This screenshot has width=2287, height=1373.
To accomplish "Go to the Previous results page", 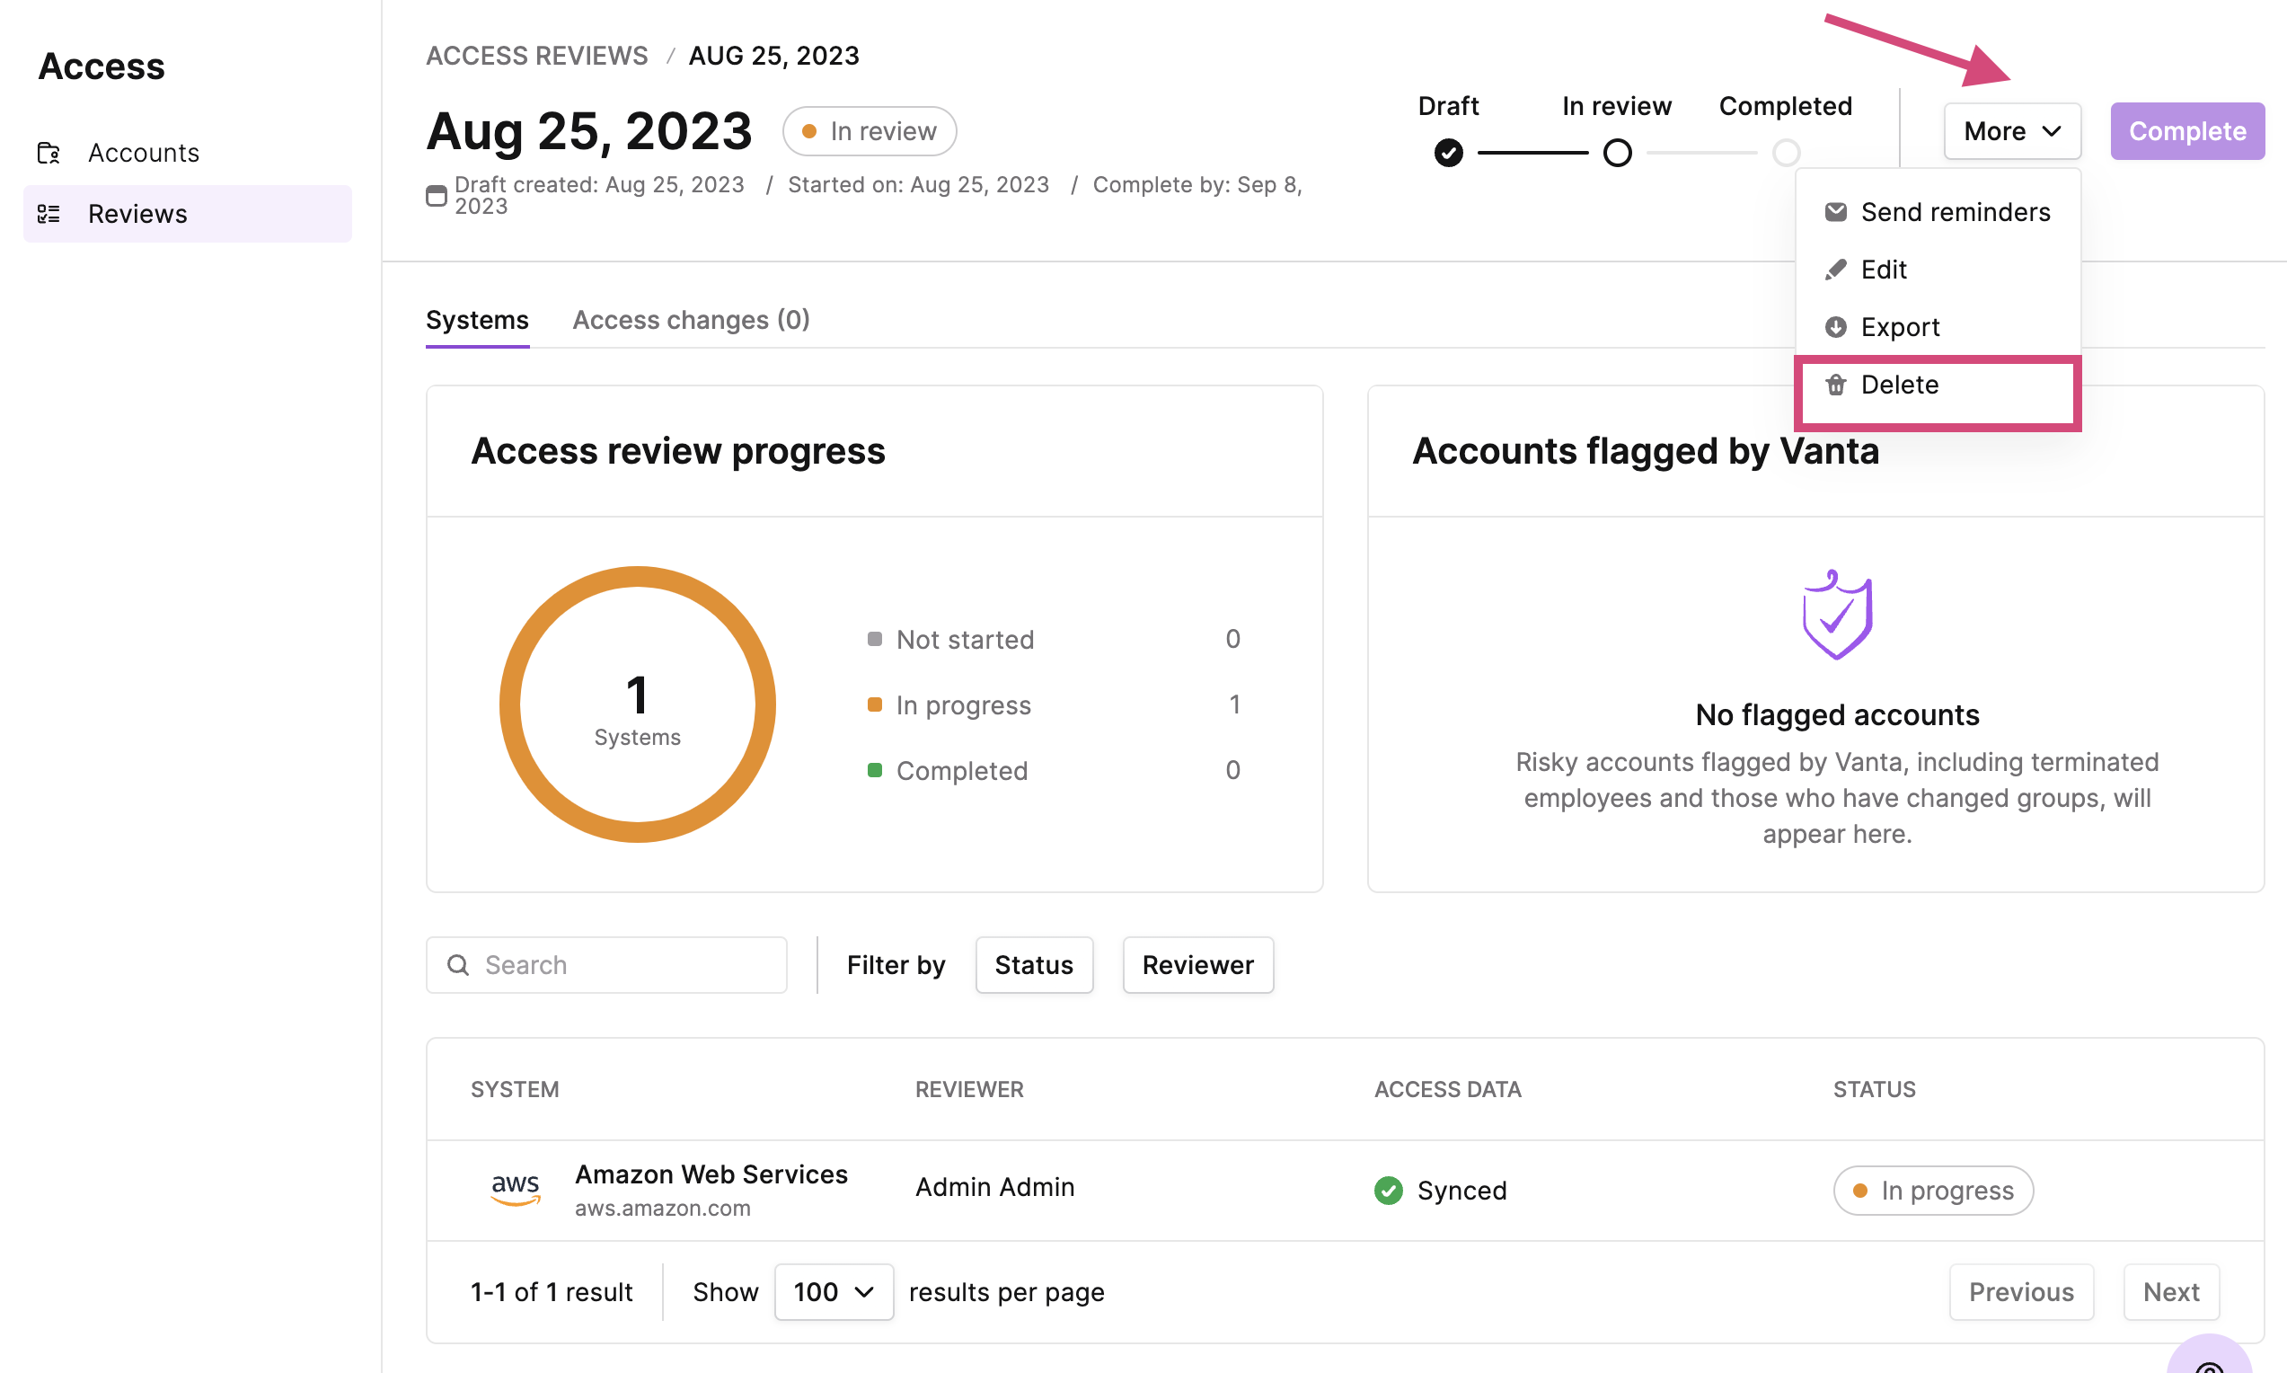I will point(2022,1291).
